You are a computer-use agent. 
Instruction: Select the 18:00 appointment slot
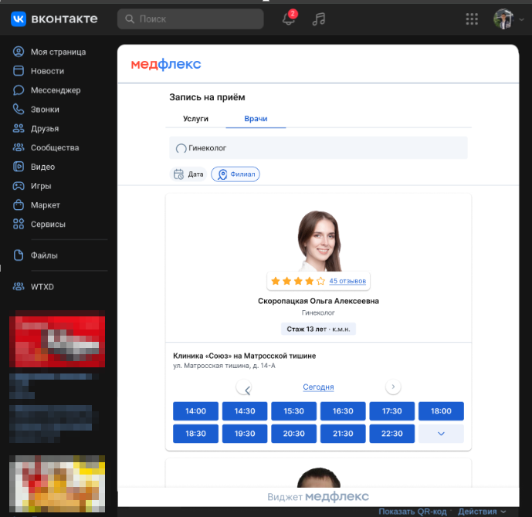tap(441, 411)
